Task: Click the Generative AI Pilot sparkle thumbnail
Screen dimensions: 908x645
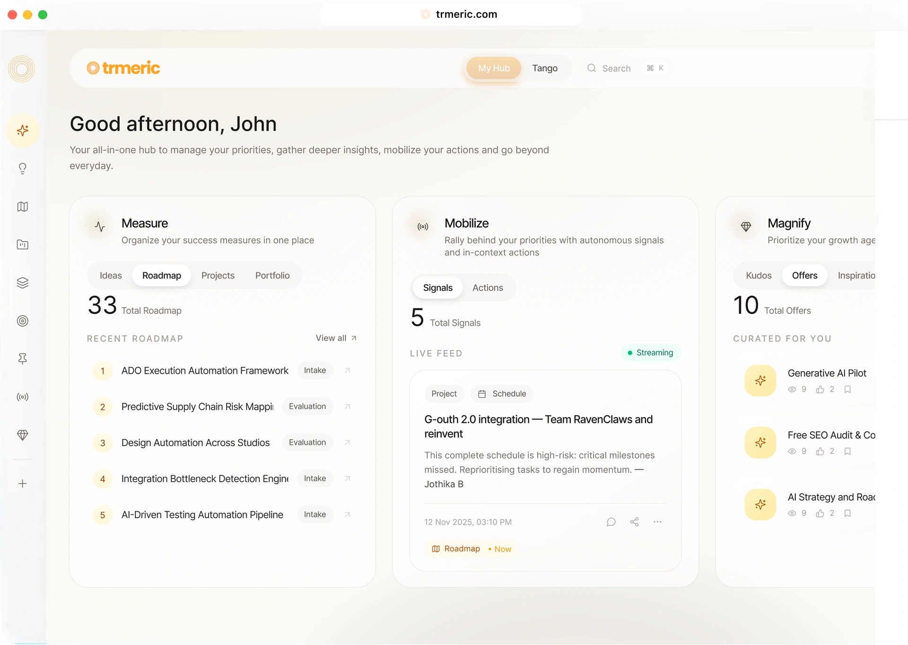Action: tap(760, 380)
